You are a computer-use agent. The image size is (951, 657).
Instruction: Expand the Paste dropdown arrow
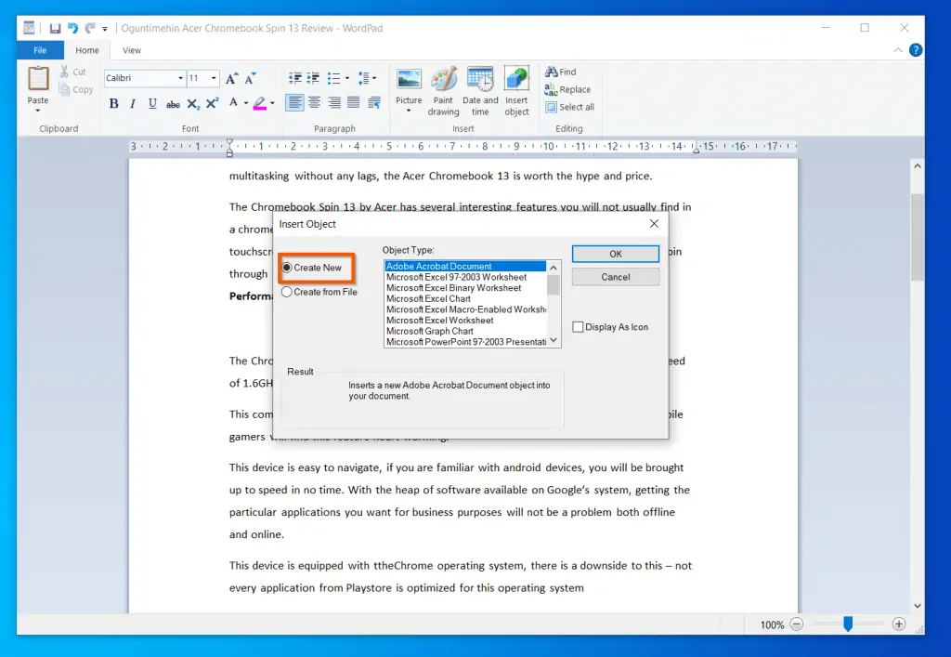pos(38,111)
